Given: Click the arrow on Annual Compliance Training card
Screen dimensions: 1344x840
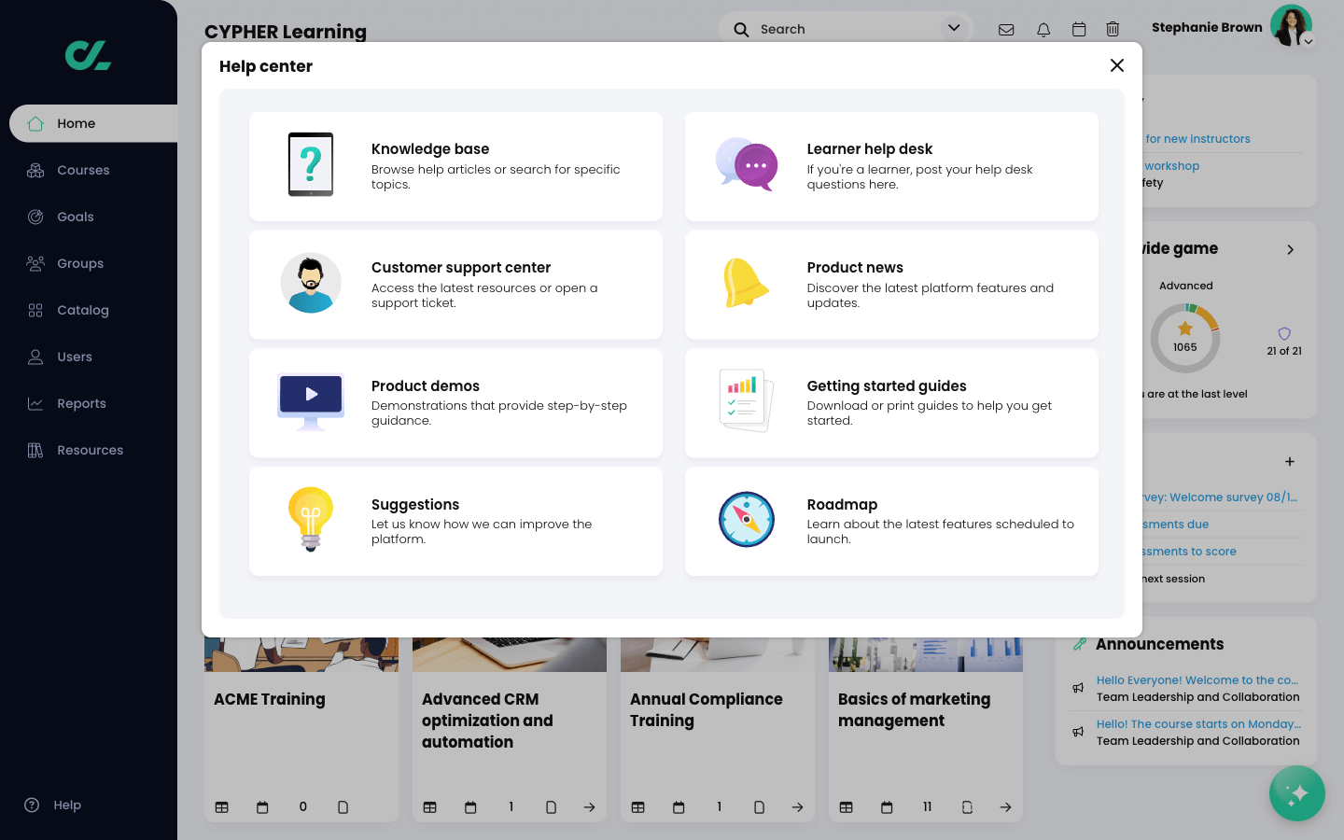Looking at the screenshot, I should [x=797, y=807].
